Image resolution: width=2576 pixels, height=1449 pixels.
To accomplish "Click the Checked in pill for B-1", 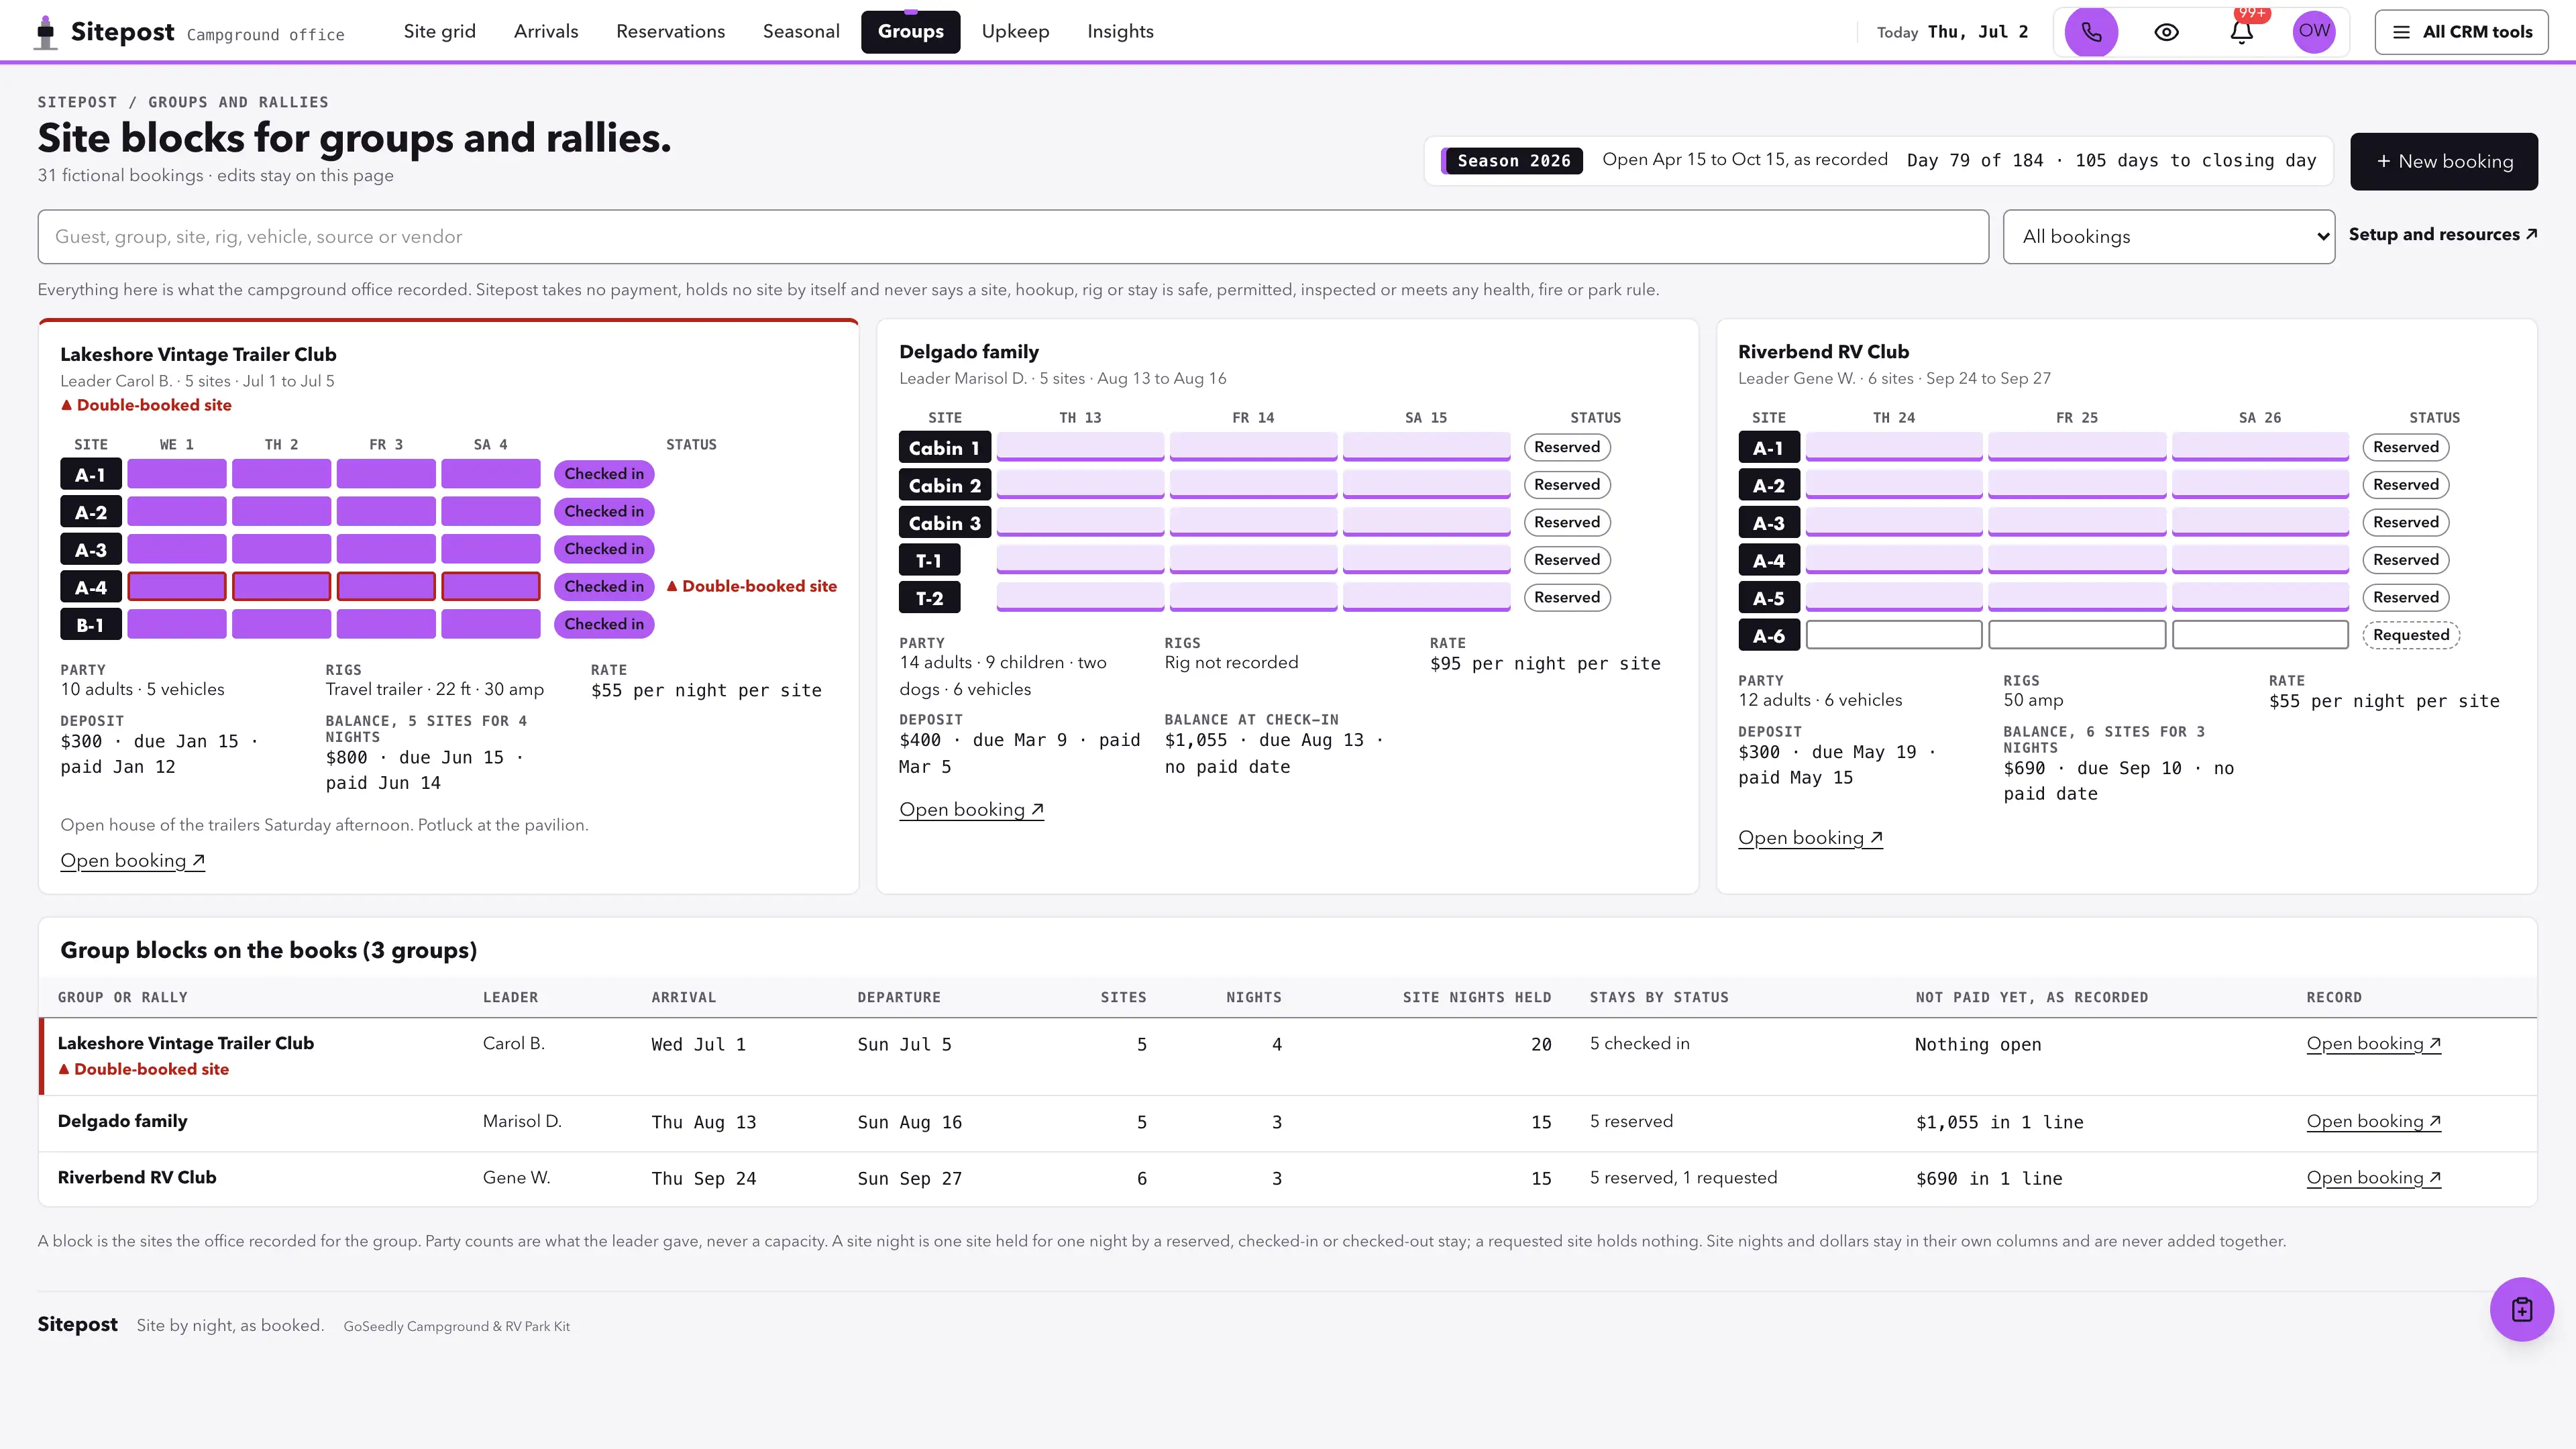I will pos(604,624).
